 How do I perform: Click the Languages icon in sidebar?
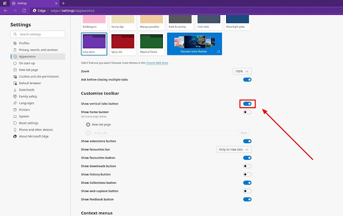(15, 103)
